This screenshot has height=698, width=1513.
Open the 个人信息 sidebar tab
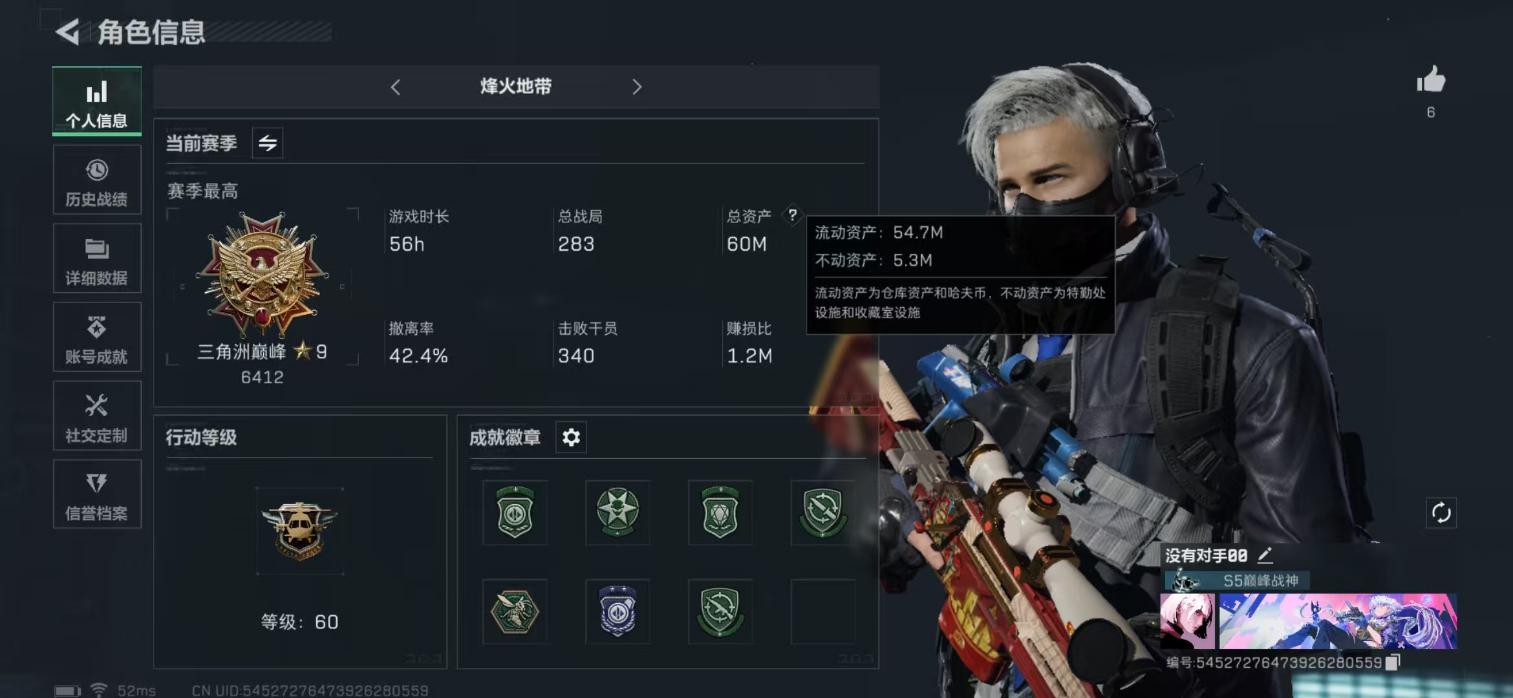(x=97, y=101)
